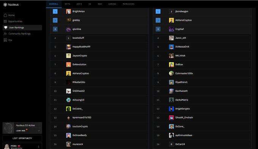Open Home via its house icon
Image resolution: width=258 pixels, height=149 pixels.
click(x=5, y=15)
